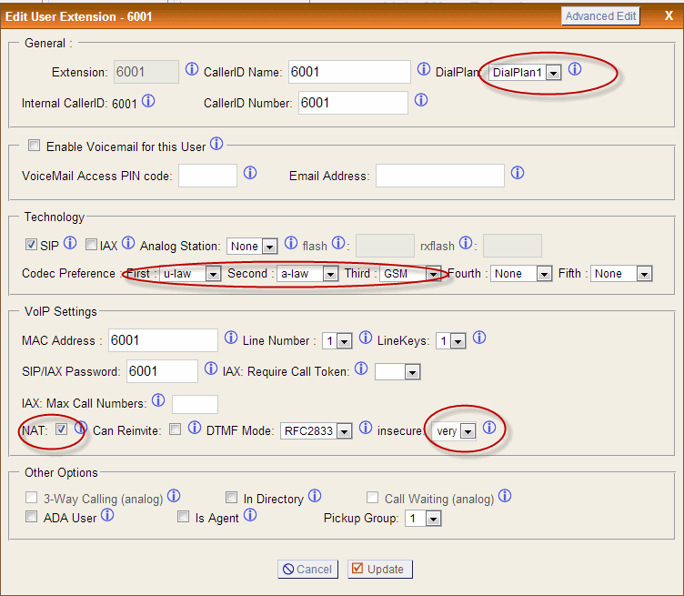This screenshot has height=596, width=684.
Task: Click the IAX Max Call Numbers field
Action: (x=195, y=404)
